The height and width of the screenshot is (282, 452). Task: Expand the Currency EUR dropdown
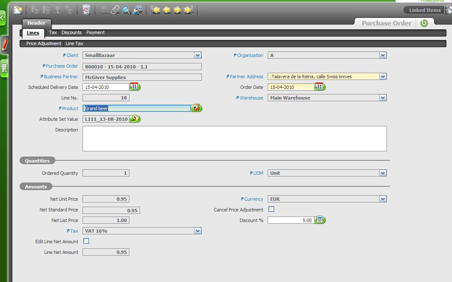pos(383,199)
